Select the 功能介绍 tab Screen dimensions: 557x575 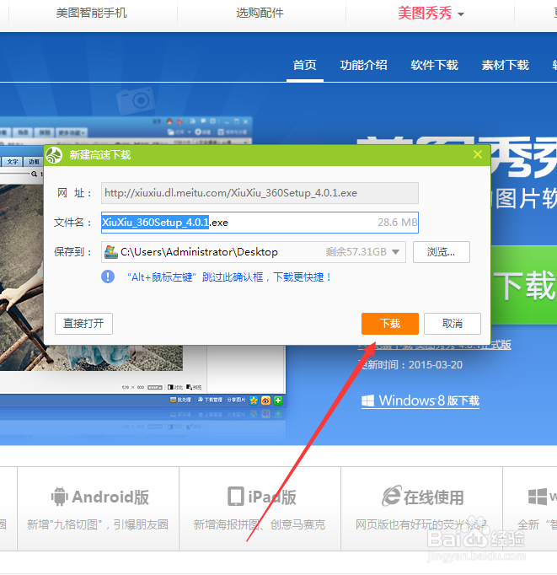[363, 65]
